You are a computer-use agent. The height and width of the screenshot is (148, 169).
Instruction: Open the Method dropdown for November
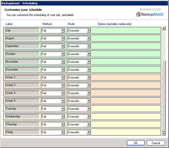point(53,62)
